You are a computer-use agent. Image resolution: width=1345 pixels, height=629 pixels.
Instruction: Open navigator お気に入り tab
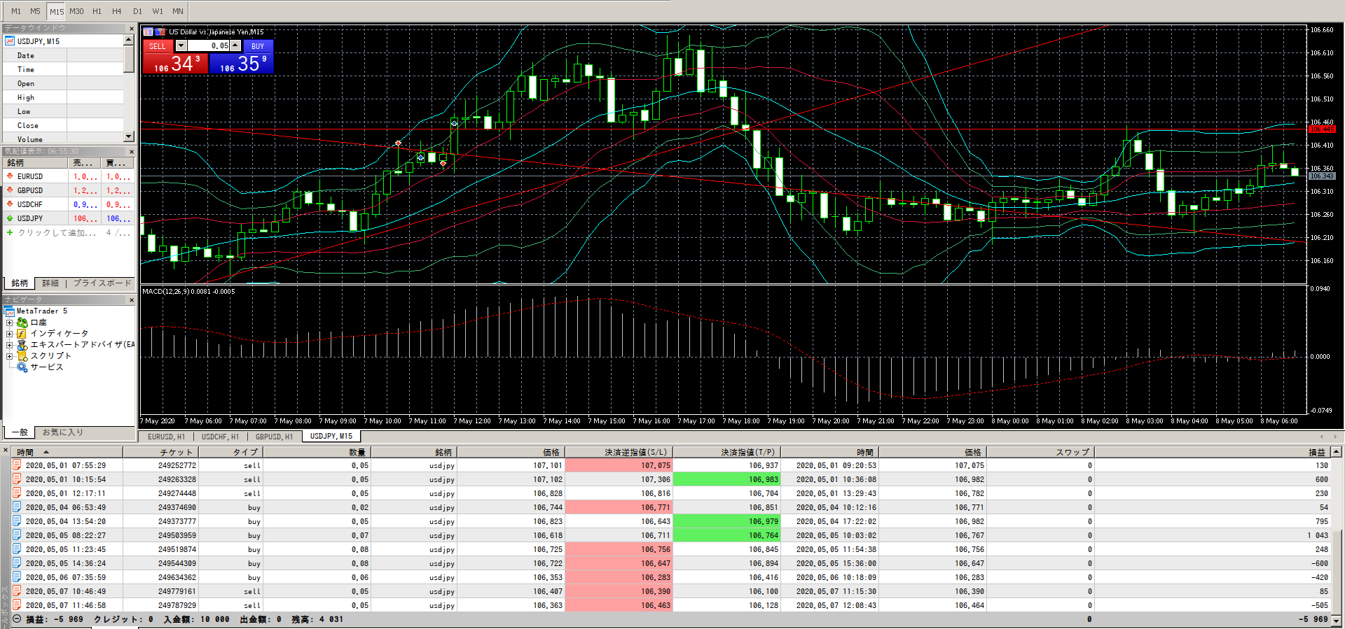pyautogui.click(x=62, y=432)
